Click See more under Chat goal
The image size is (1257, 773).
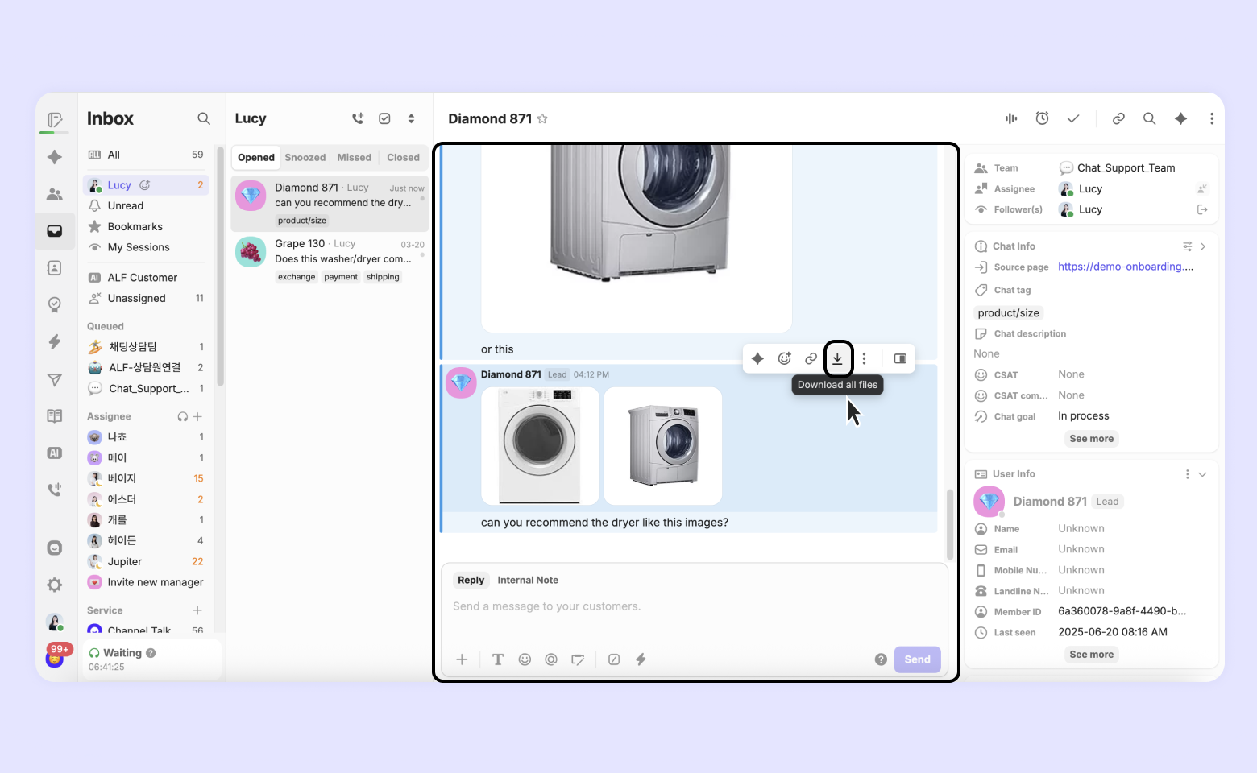coord(1092,439)
